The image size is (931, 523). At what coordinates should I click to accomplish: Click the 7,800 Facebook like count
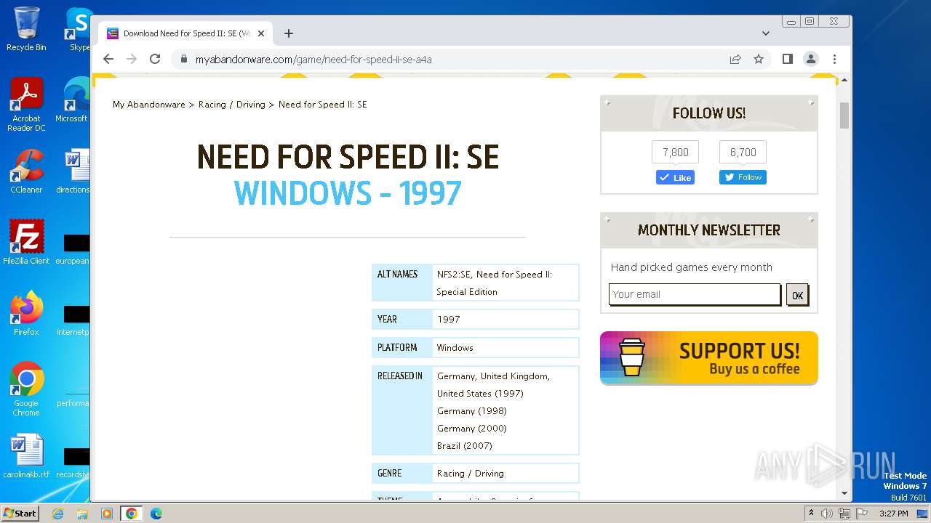pos(675,153)
